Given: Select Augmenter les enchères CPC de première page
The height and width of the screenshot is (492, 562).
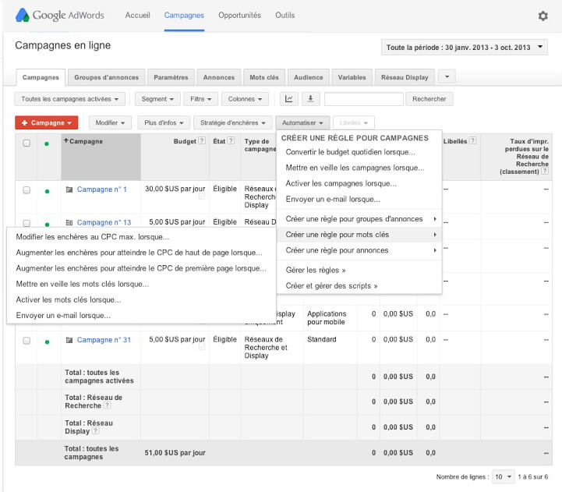Looking at the screenshot, I should (142, 268).
